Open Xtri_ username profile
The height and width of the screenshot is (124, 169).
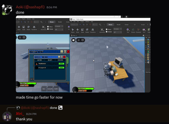(20, 114)
